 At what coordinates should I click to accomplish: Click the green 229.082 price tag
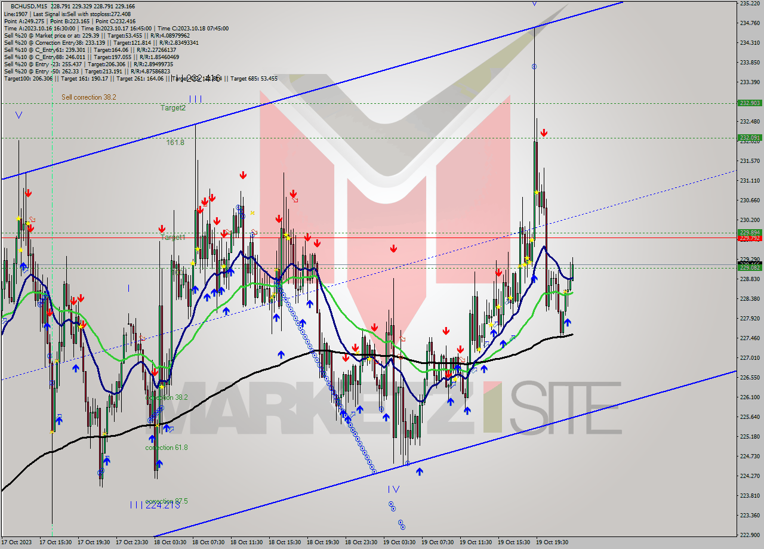click(750, 268)
